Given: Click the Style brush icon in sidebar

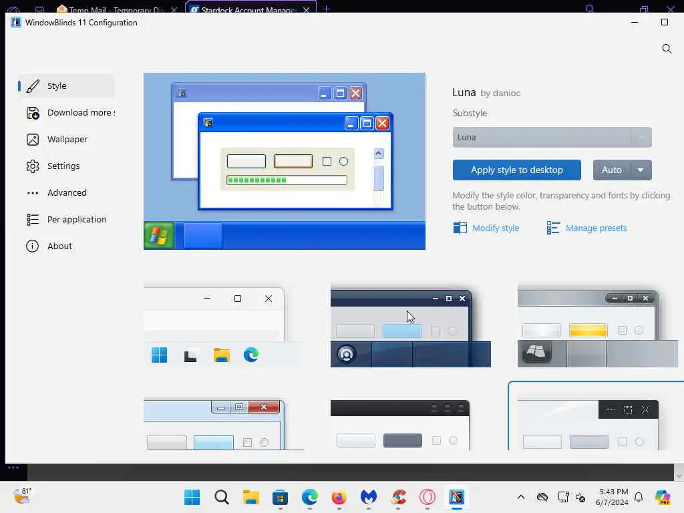Looking at the screenshot, I should pos(33,86).
